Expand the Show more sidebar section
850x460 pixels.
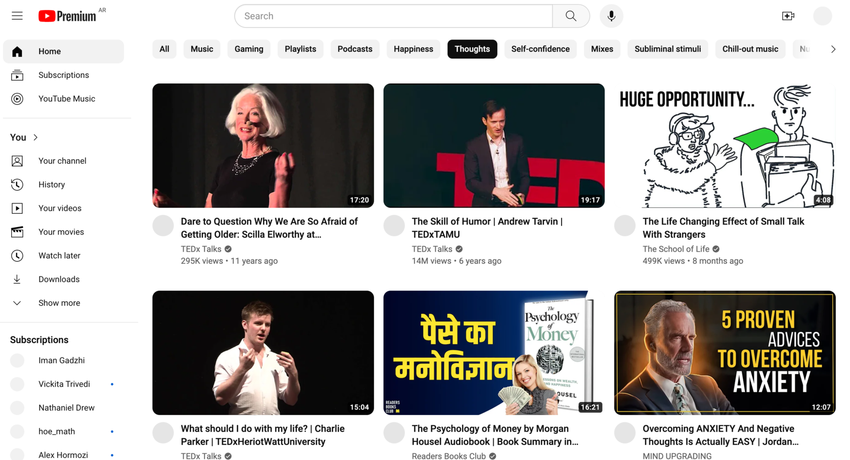pyautogui.click(x=59, y=303)
